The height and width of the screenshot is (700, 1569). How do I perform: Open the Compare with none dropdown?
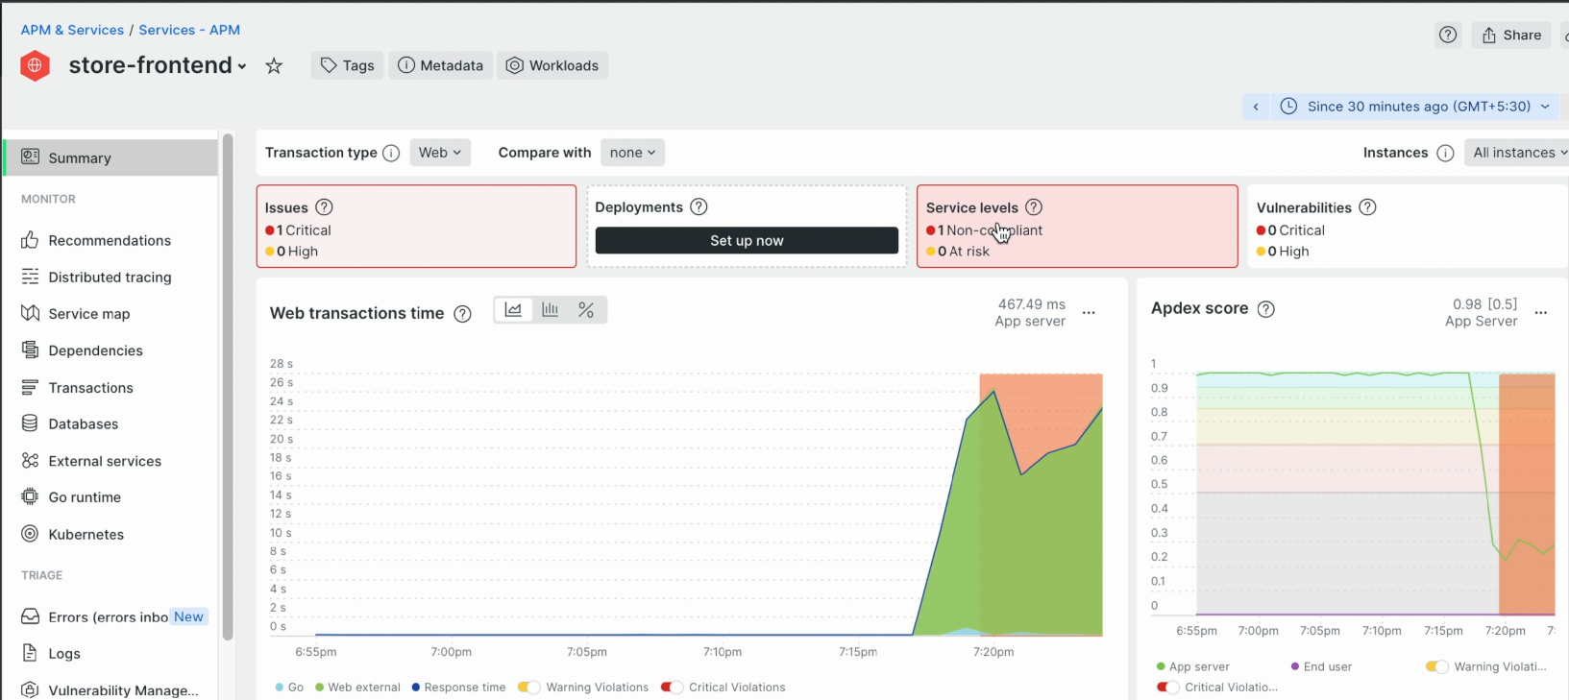[632, 153]
